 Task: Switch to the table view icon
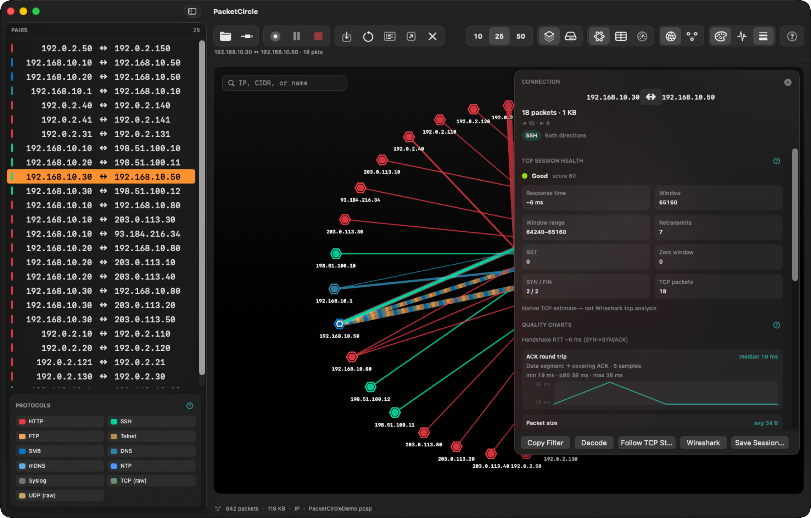(x=621, y=36)
